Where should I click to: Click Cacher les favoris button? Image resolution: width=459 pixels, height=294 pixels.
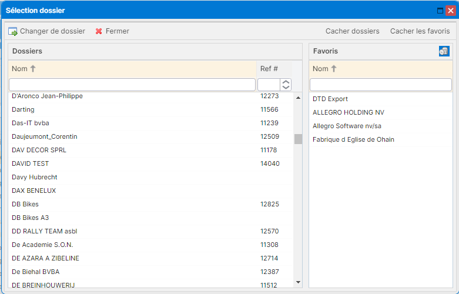coord(420,31)
